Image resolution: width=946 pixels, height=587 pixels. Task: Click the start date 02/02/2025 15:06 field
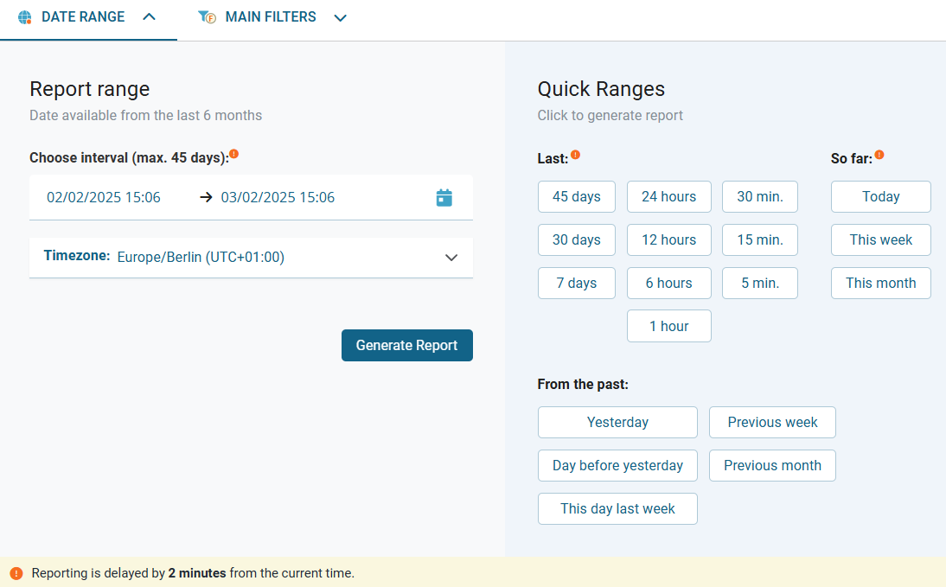pos(104,198)
